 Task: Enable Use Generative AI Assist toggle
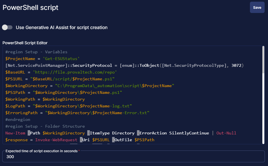7,27
